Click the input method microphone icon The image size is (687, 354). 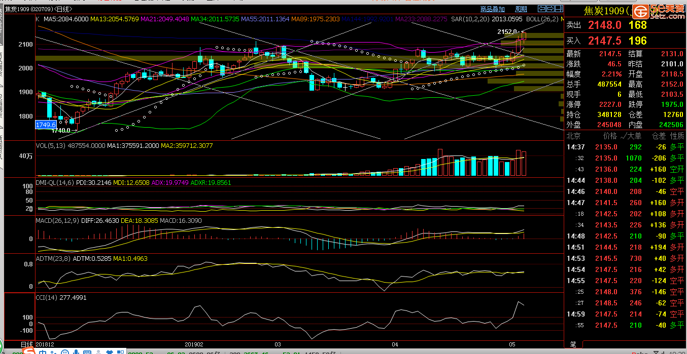pyautogui.click(x=76, y=351)
